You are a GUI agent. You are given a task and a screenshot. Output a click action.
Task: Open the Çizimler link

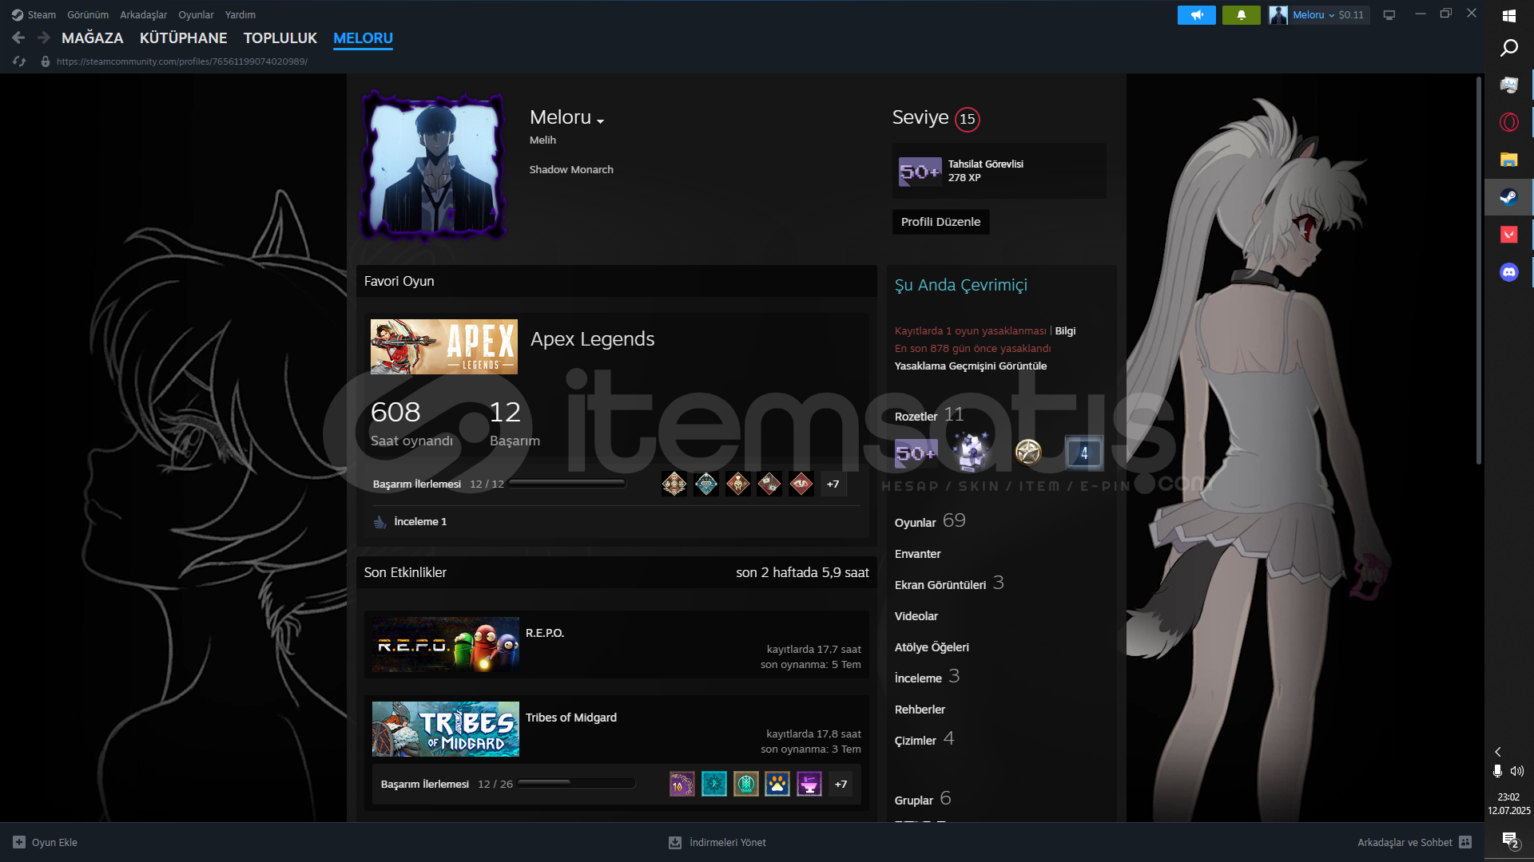[x=924, y=740]
